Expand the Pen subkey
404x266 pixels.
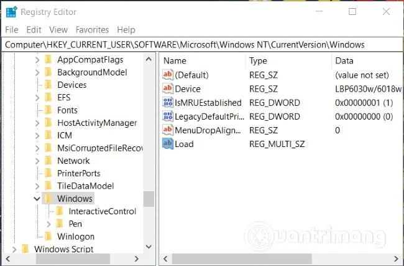[48, 224]
